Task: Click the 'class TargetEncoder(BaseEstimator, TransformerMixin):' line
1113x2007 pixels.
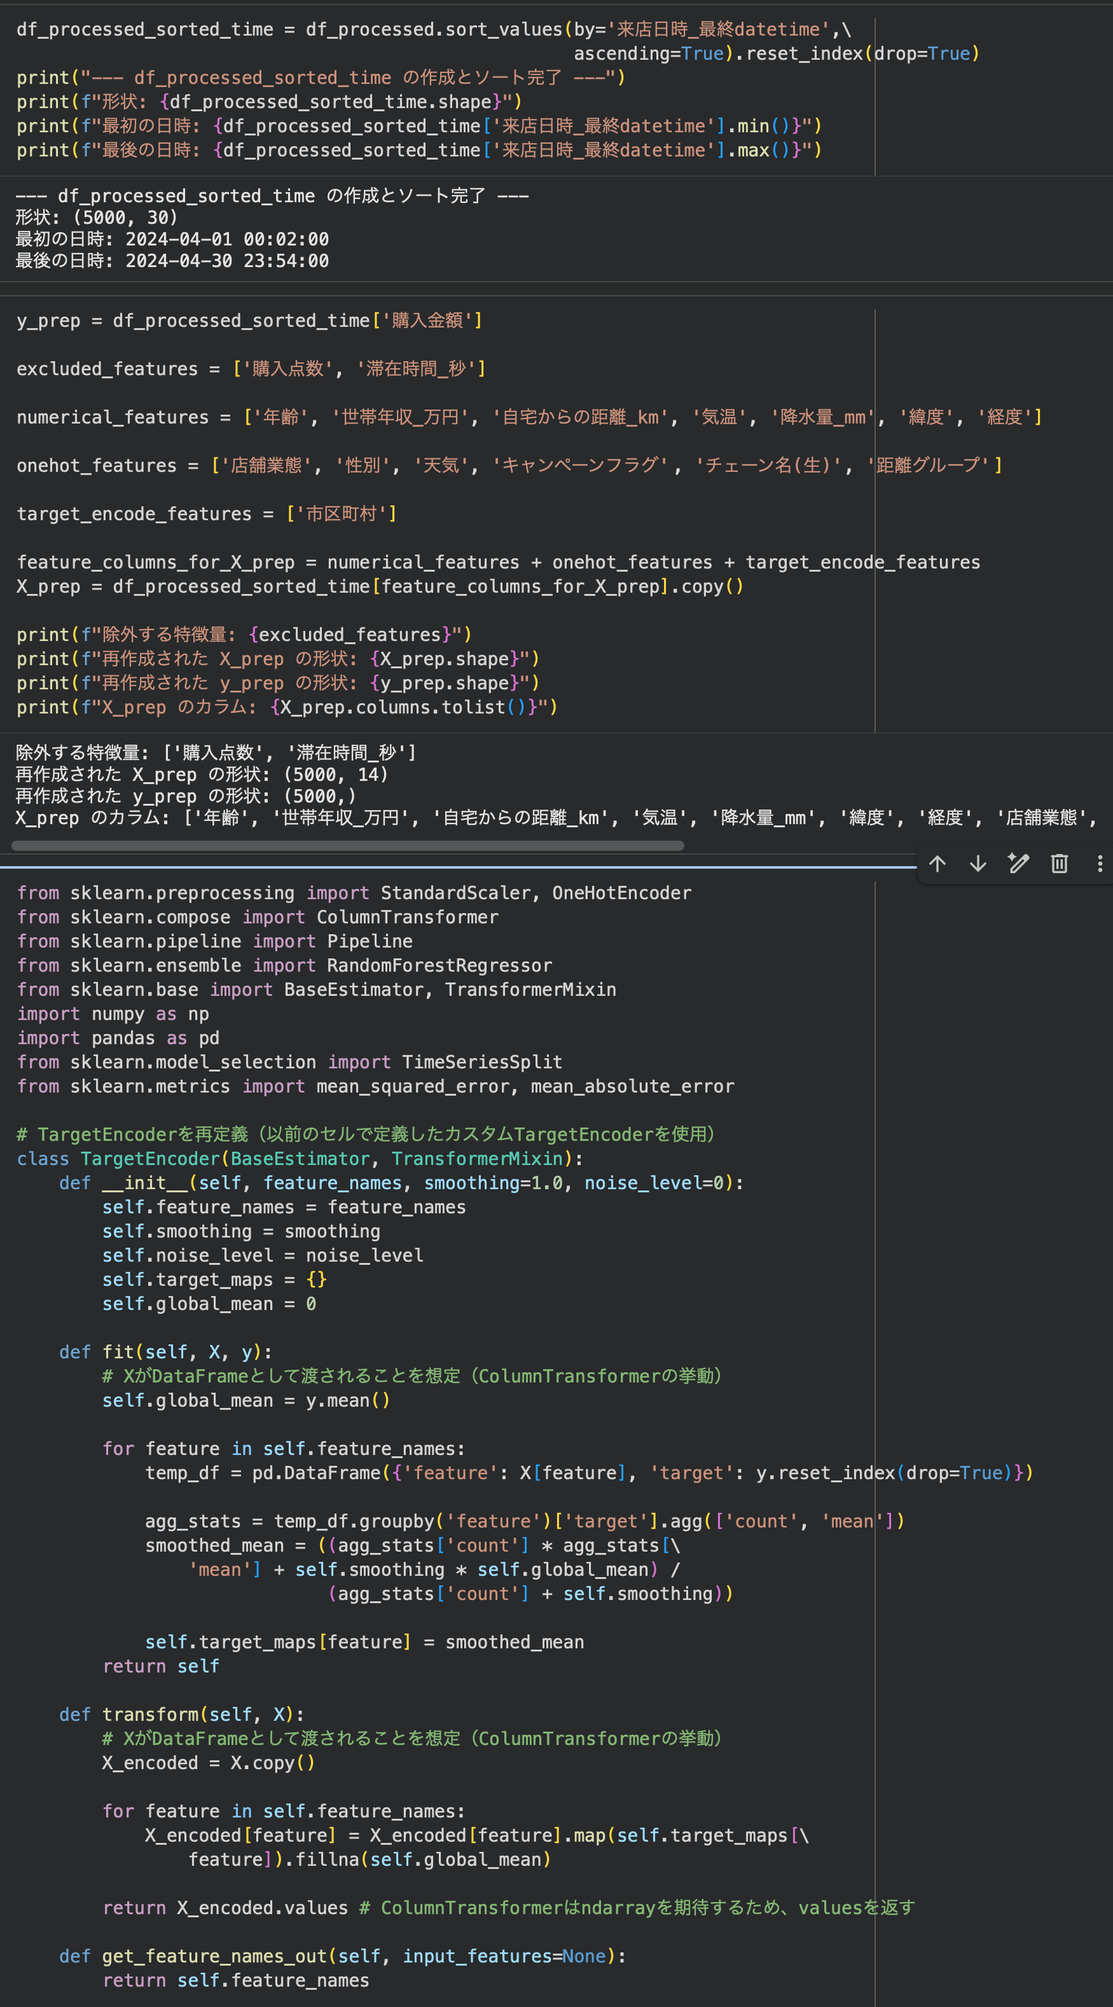Action: click(x=300, y=1159)
